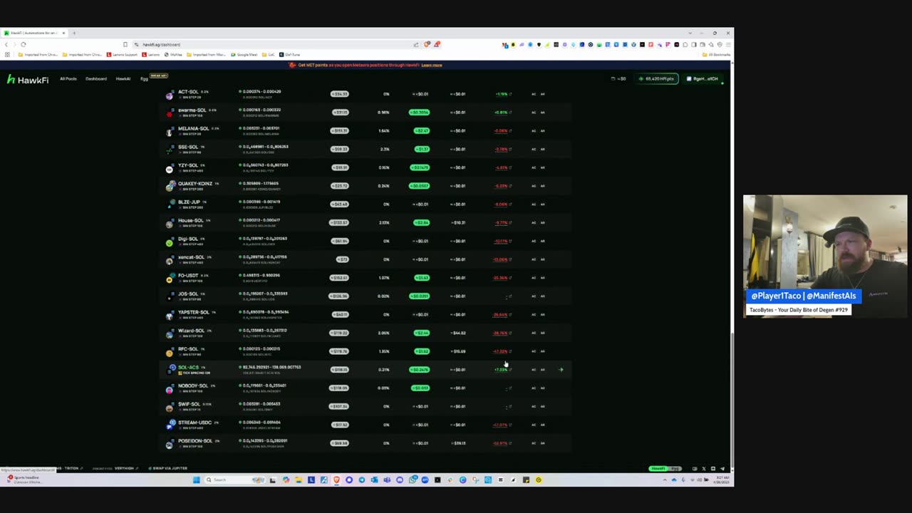This screenshot has height=513, width=912.
Task: Click the page vertical scrollbar thumb
Action: click(732, 399)
